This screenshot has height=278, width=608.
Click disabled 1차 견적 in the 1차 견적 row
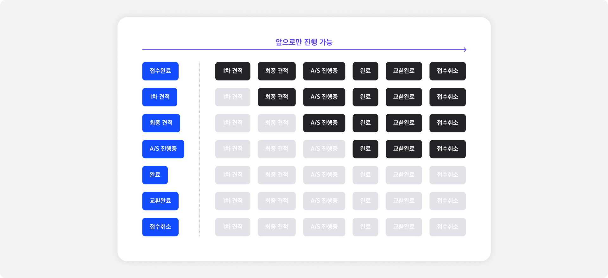tap(233, 97)
